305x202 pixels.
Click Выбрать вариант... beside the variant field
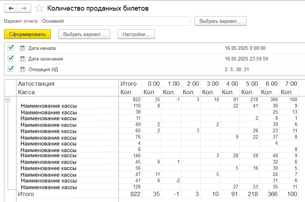pyautogui.click(x=220, y=21)
